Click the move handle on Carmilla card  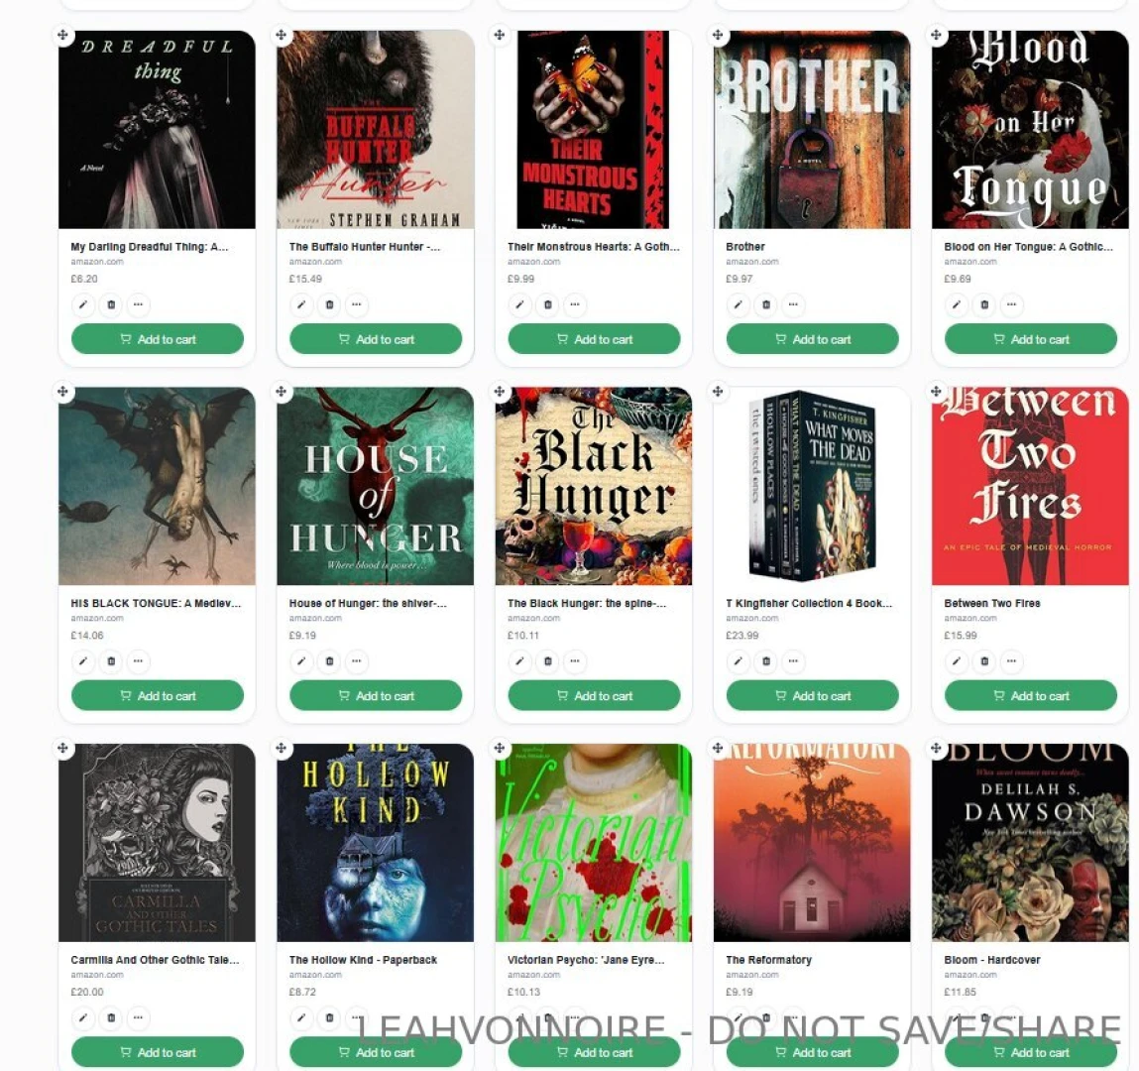click(63, 748)
